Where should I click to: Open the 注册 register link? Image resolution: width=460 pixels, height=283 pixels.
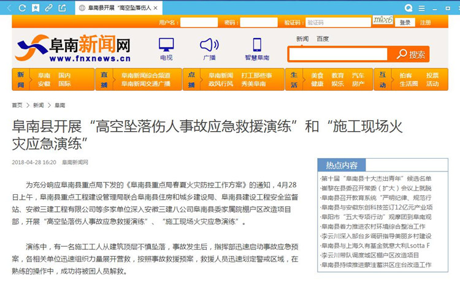tap(425, 23)
